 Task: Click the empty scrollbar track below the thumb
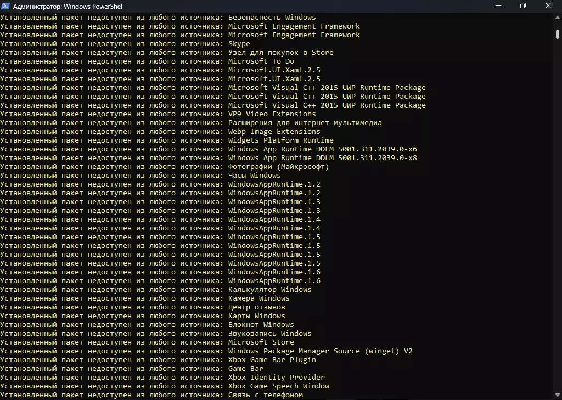tap(558, 219)
